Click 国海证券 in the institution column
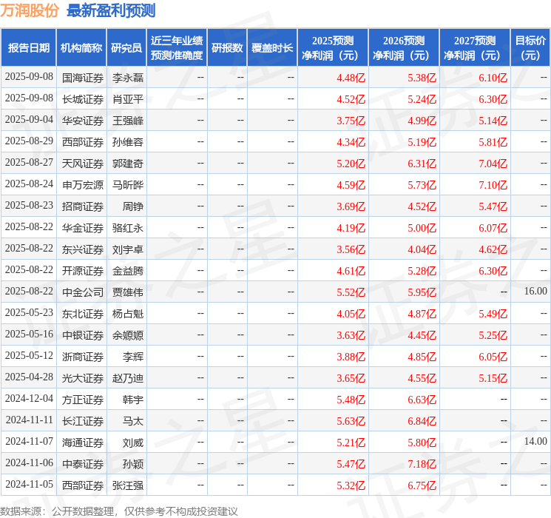This screenshot has width=551, height=518. tap(83, 78)
